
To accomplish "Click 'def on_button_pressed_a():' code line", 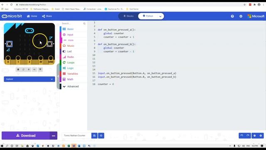I will (116, 30).
